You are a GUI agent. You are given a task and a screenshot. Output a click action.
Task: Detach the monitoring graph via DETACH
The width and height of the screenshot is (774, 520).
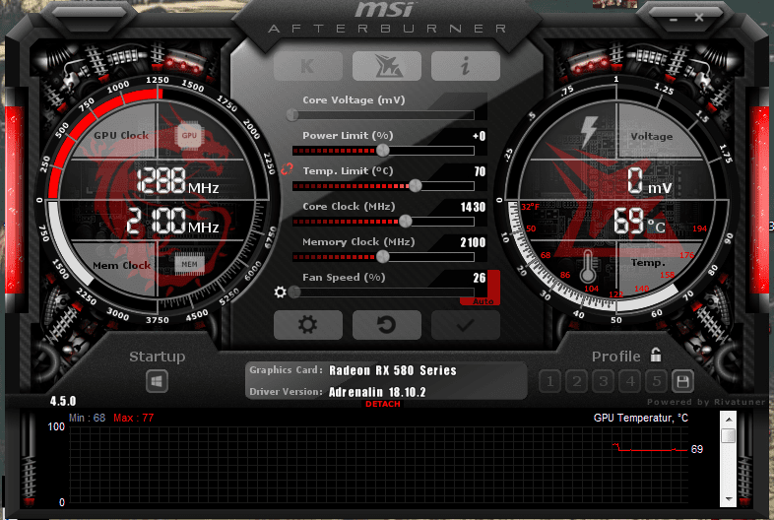pyautogui.click(x=382, y=404)
